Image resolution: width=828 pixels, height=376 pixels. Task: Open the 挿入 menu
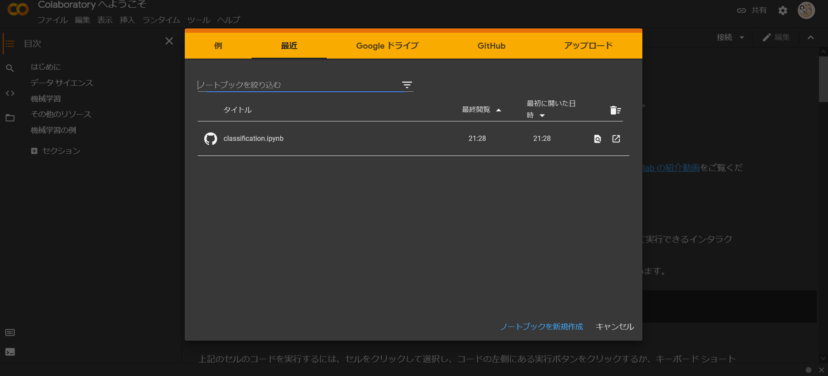(127, 20)
